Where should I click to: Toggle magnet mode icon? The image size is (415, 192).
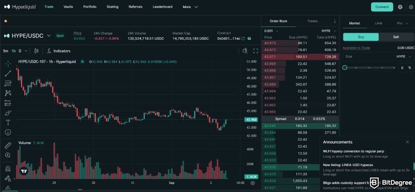pyautogui.click(x=8, y=169)
